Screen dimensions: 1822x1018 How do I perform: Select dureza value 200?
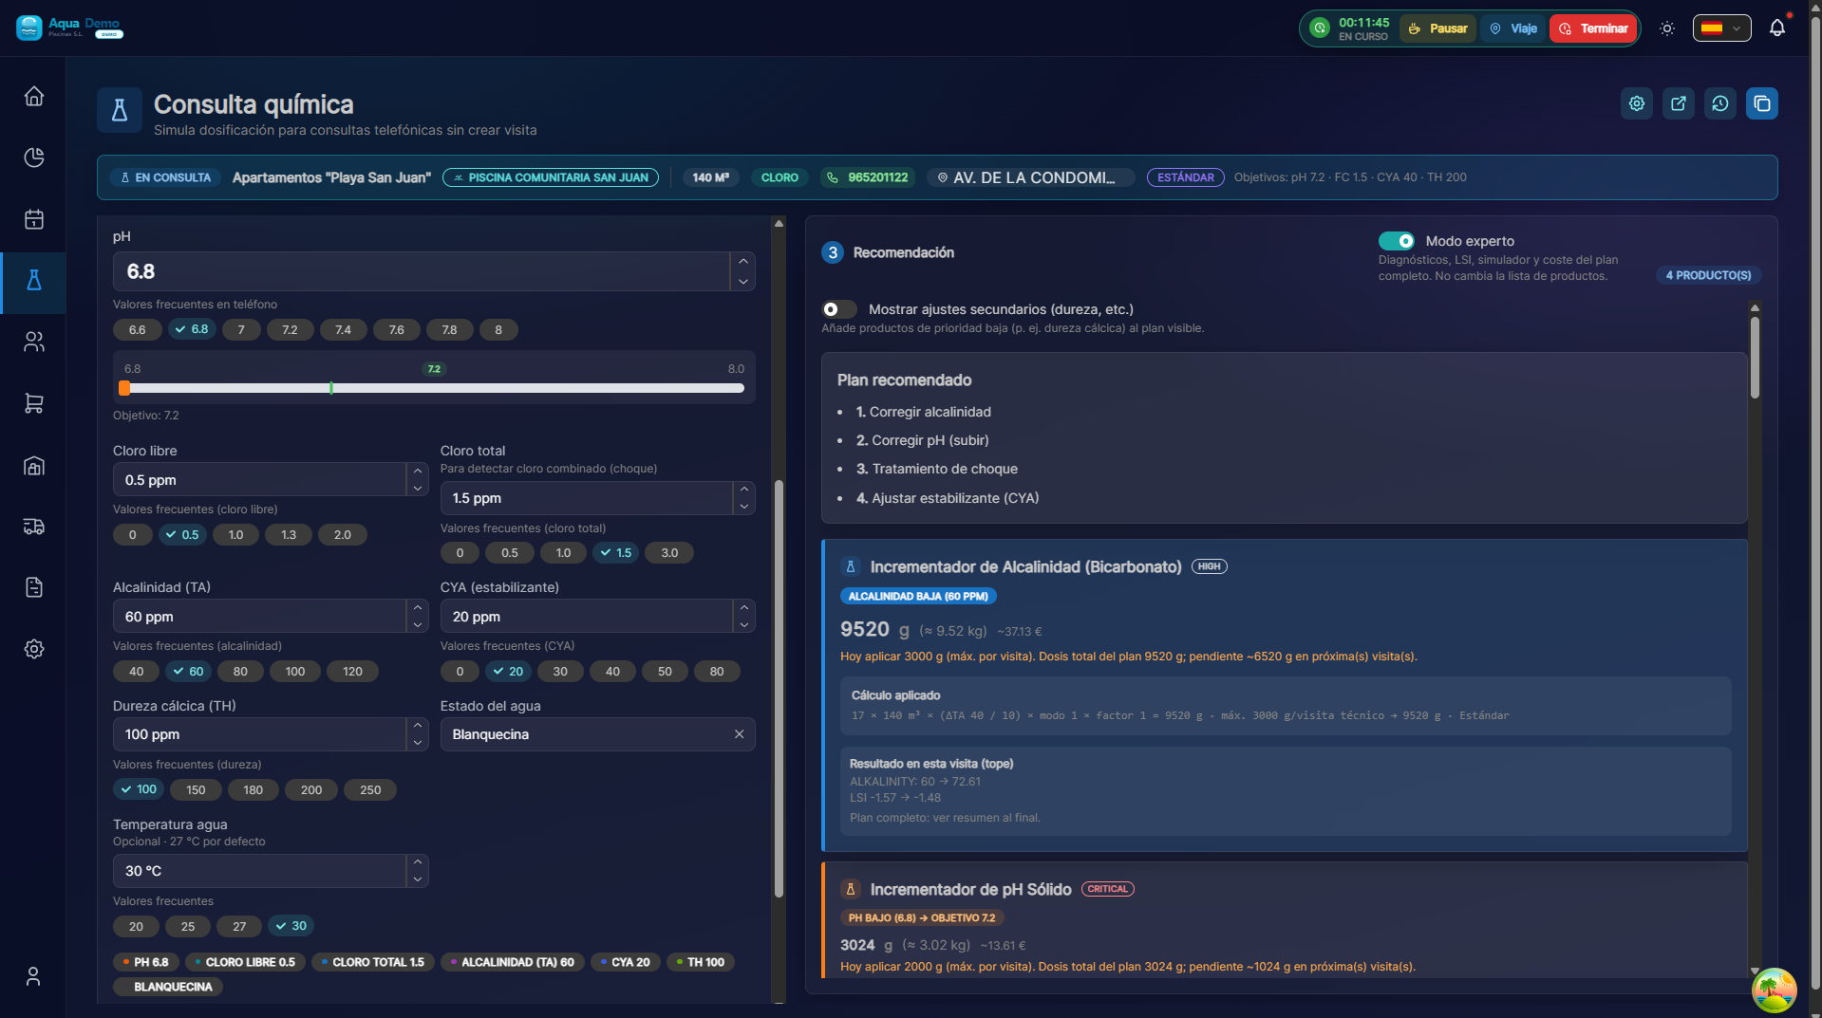point(311,790)
